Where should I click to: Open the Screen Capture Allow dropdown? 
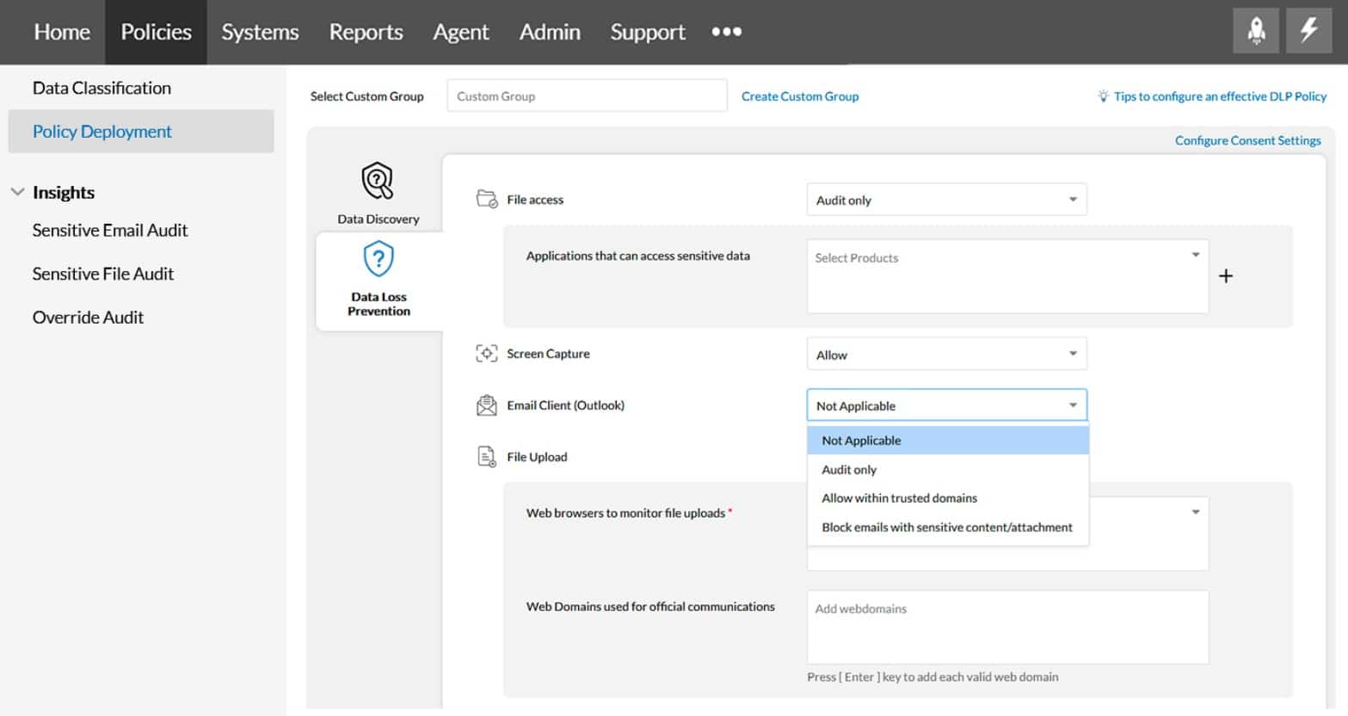click(946, 354)
